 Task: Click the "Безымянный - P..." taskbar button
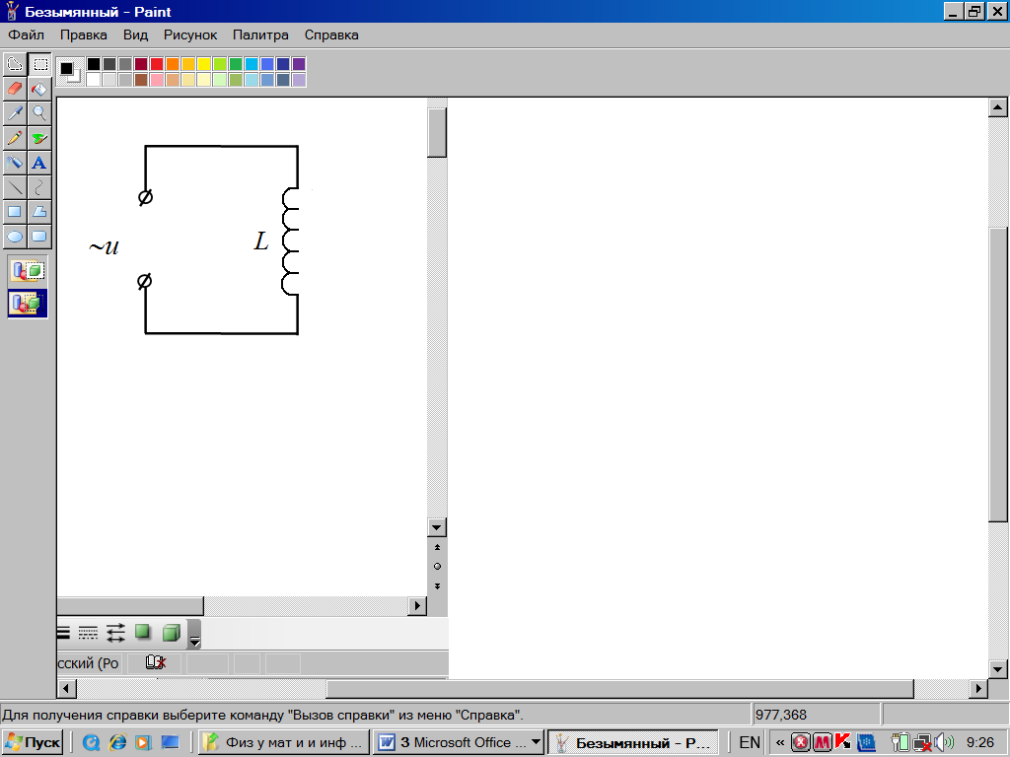coord(634,743)
